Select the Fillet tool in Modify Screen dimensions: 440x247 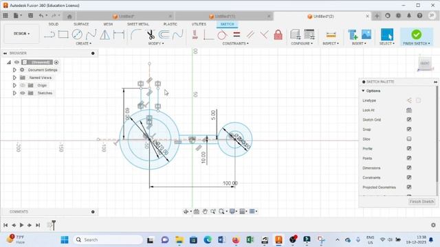pos(136,35)
